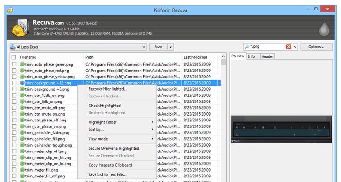Switch to the Info tab
This screenshot has height=182, width=341.
pos(252,56)
